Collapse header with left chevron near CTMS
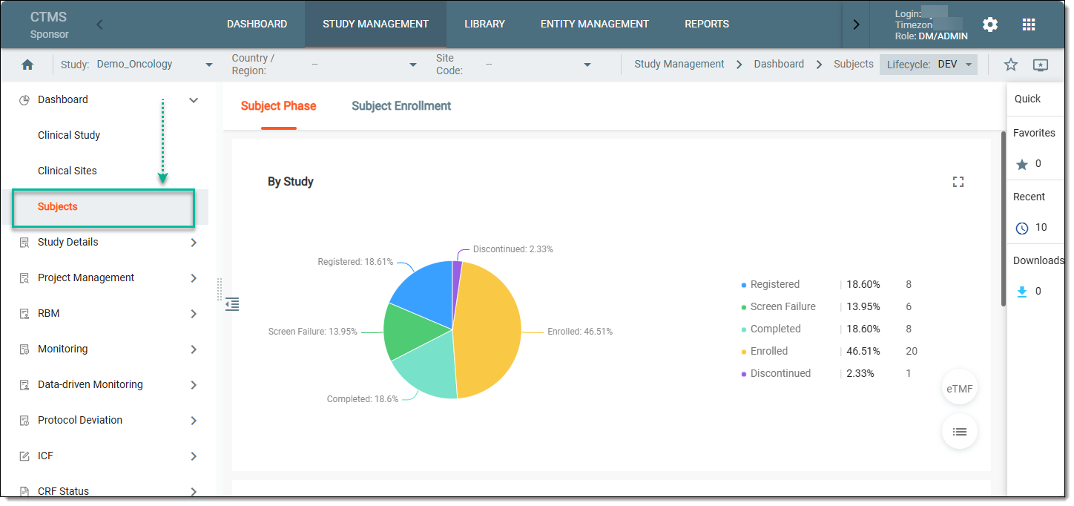 [100, 24]
